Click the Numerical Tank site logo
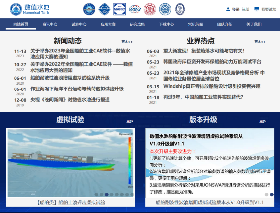This screenshot has height=213, width=280. point(30,9)
